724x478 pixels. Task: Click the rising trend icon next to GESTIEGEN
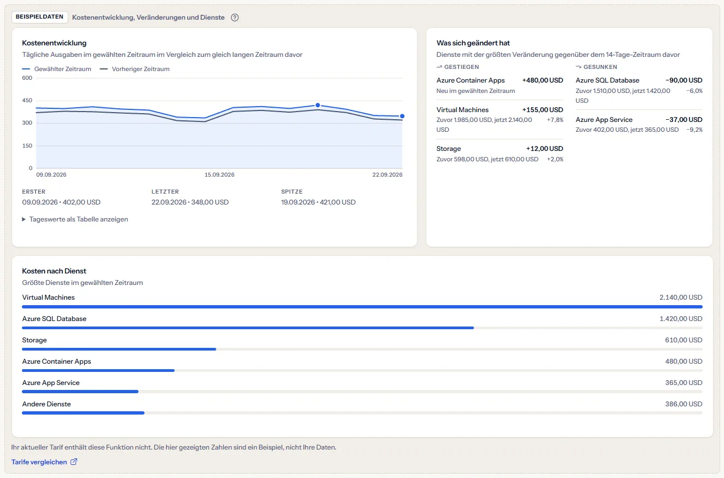tap(439, 67)
